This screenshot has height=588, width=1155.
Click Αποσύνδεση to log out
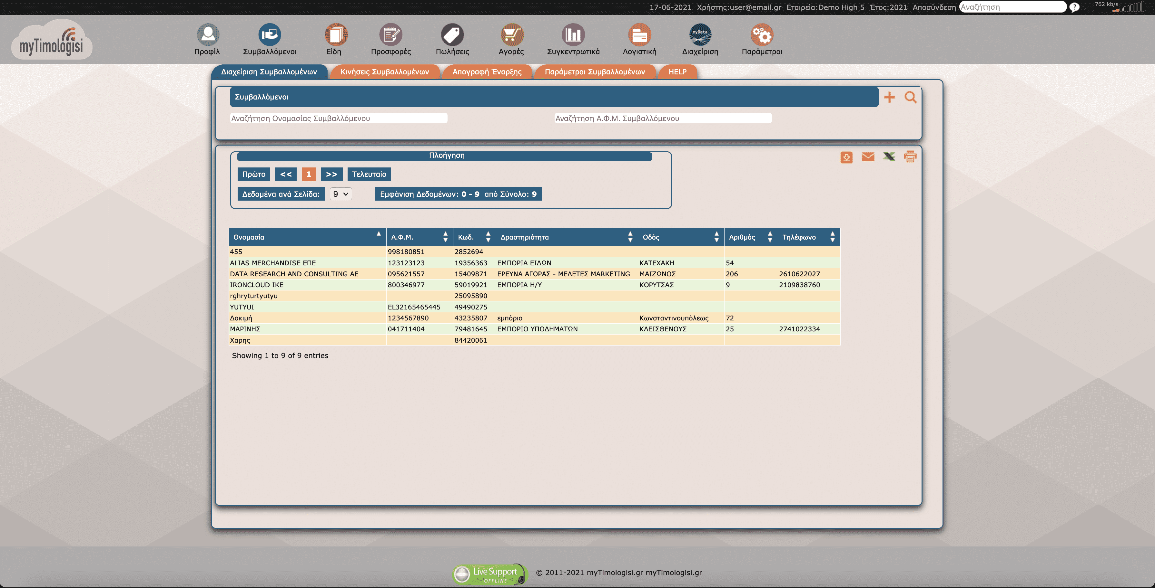point(934,7)
